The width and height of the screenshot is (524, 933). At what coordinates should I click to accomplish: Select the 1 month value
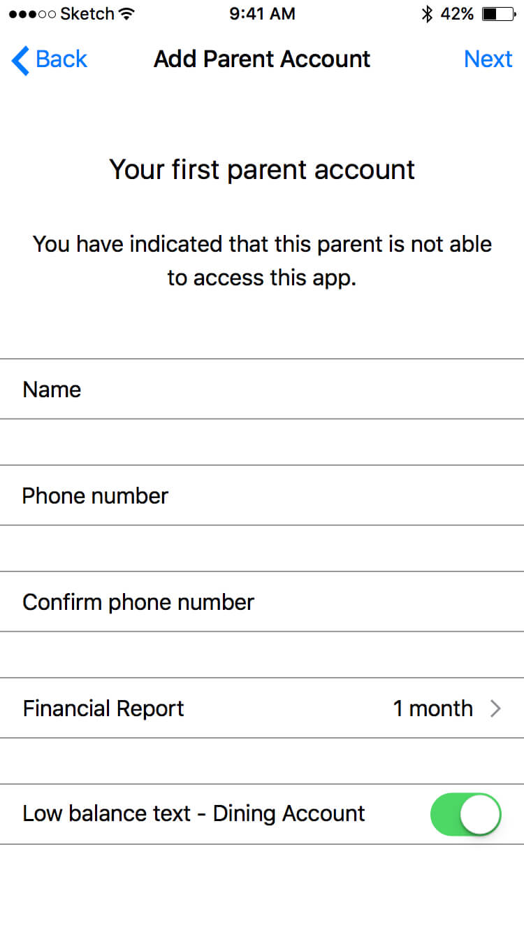(432, 708)
